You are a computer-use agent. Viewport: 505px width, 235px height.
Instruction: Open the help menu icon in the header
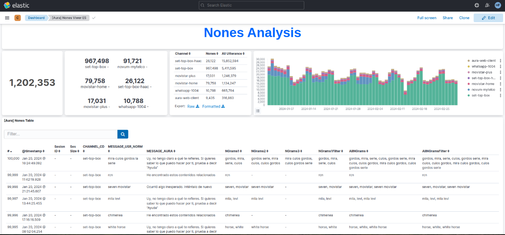tap(477, 5)
